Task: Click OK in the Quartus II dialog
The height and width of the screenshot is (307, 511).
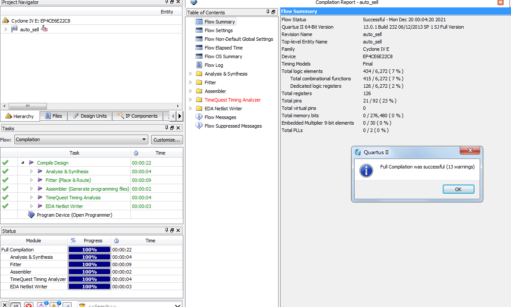Action: click(x=458, y=189)
